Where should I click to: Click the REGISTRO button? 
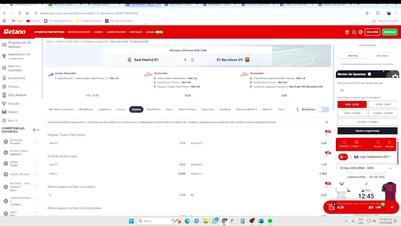point(372,32)
